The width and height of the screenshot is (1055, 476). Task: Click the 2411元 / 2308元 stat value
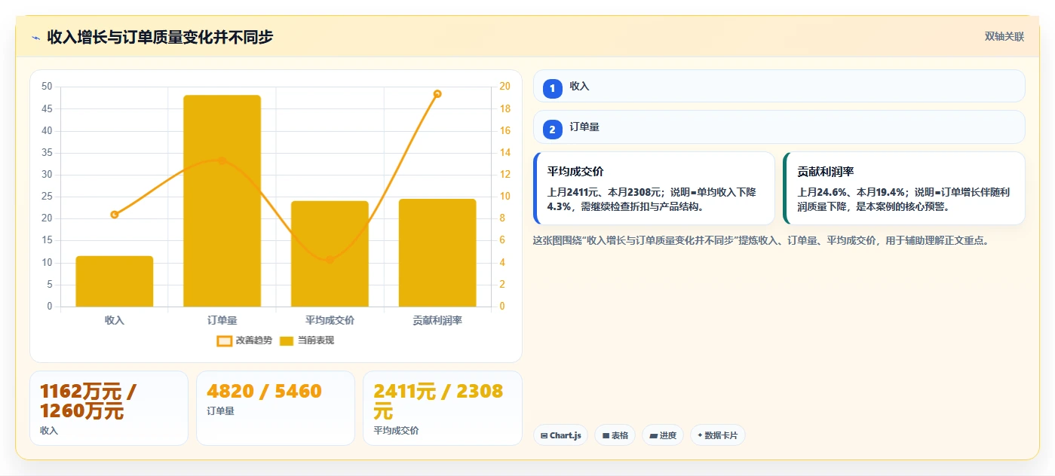point(438,401)
